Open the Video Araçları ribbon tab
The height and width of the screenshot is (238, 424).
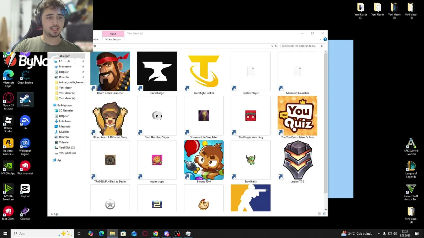click(113, 39)
